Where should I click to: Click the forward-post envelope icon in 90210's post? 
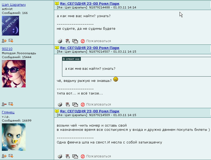(x=75, y=104)
